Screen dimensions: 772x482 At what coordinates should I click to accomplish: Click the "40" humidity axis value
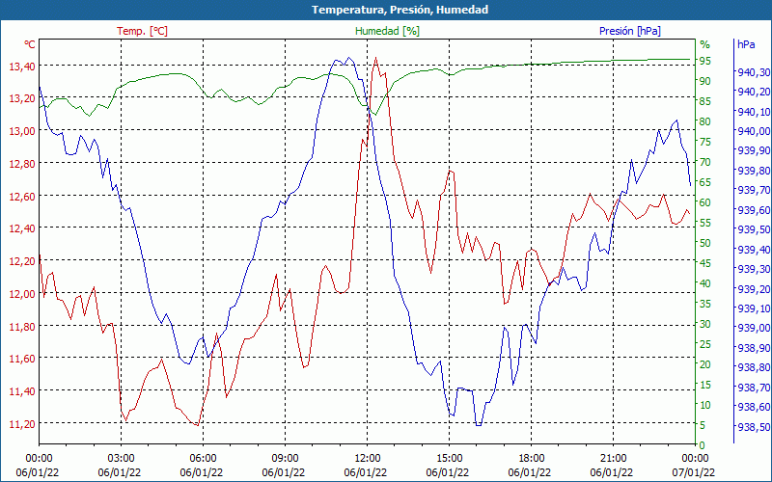[x=705, y=283]
